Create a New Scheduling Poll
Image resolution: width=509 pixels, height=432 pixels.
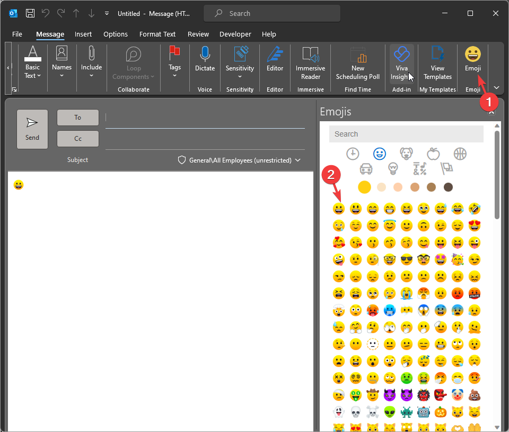pos(358,63)
